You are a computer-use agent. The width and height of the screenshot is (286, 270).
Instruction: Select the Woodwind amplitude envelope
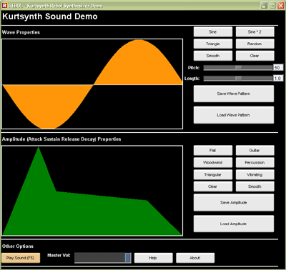[213, 163]
